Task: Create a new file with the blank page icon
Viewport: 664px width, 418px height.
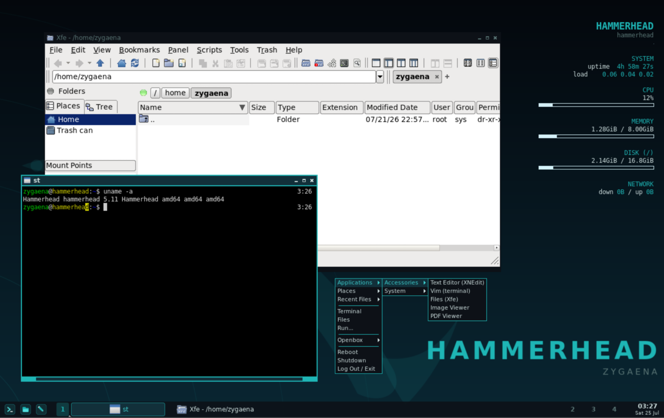Action: tap(156, 63)
